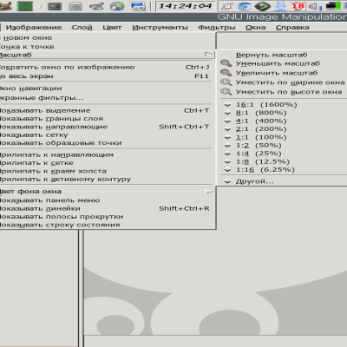Open the Слой menu
This screenshot has height=347, width=347.
pyautogui.click(x=82, y=28)
